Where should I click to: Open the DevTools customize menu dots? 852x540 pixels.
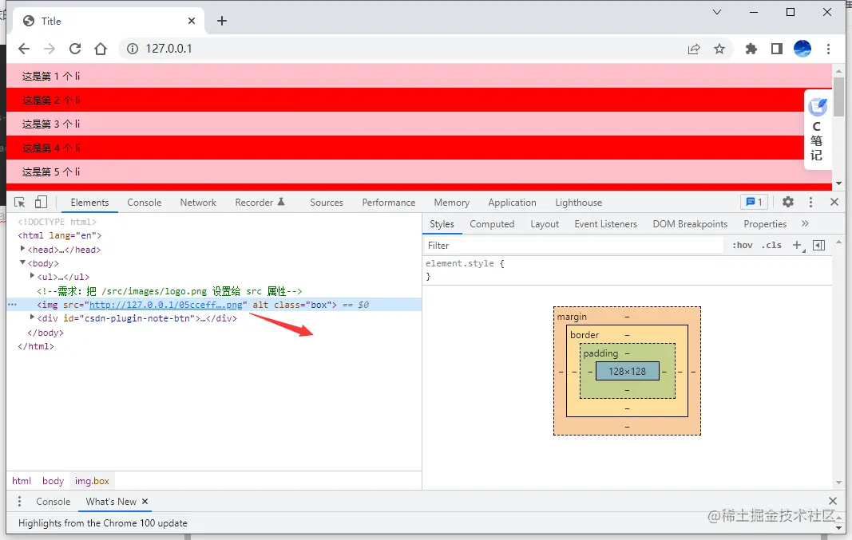pyautogui.click(x=810, y=203)
